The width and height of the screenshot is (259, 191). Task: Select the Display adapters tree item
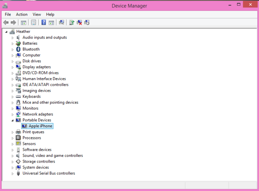pos(36,67)
